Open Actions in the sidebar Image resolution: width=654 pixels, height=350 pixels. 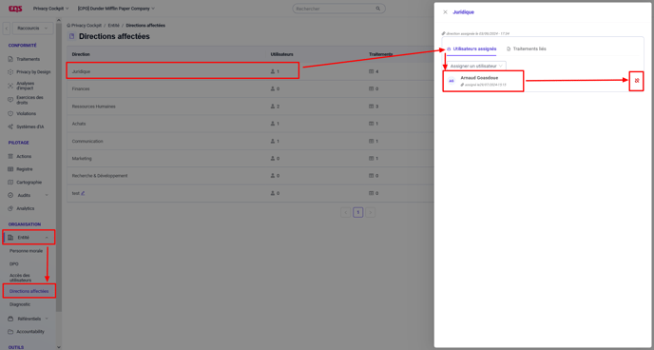tap(24, 156)
